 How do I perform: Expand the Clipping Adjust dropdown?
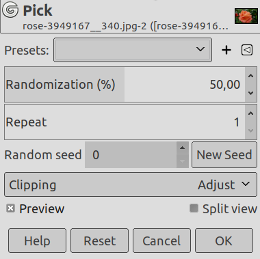pos(131,185)
